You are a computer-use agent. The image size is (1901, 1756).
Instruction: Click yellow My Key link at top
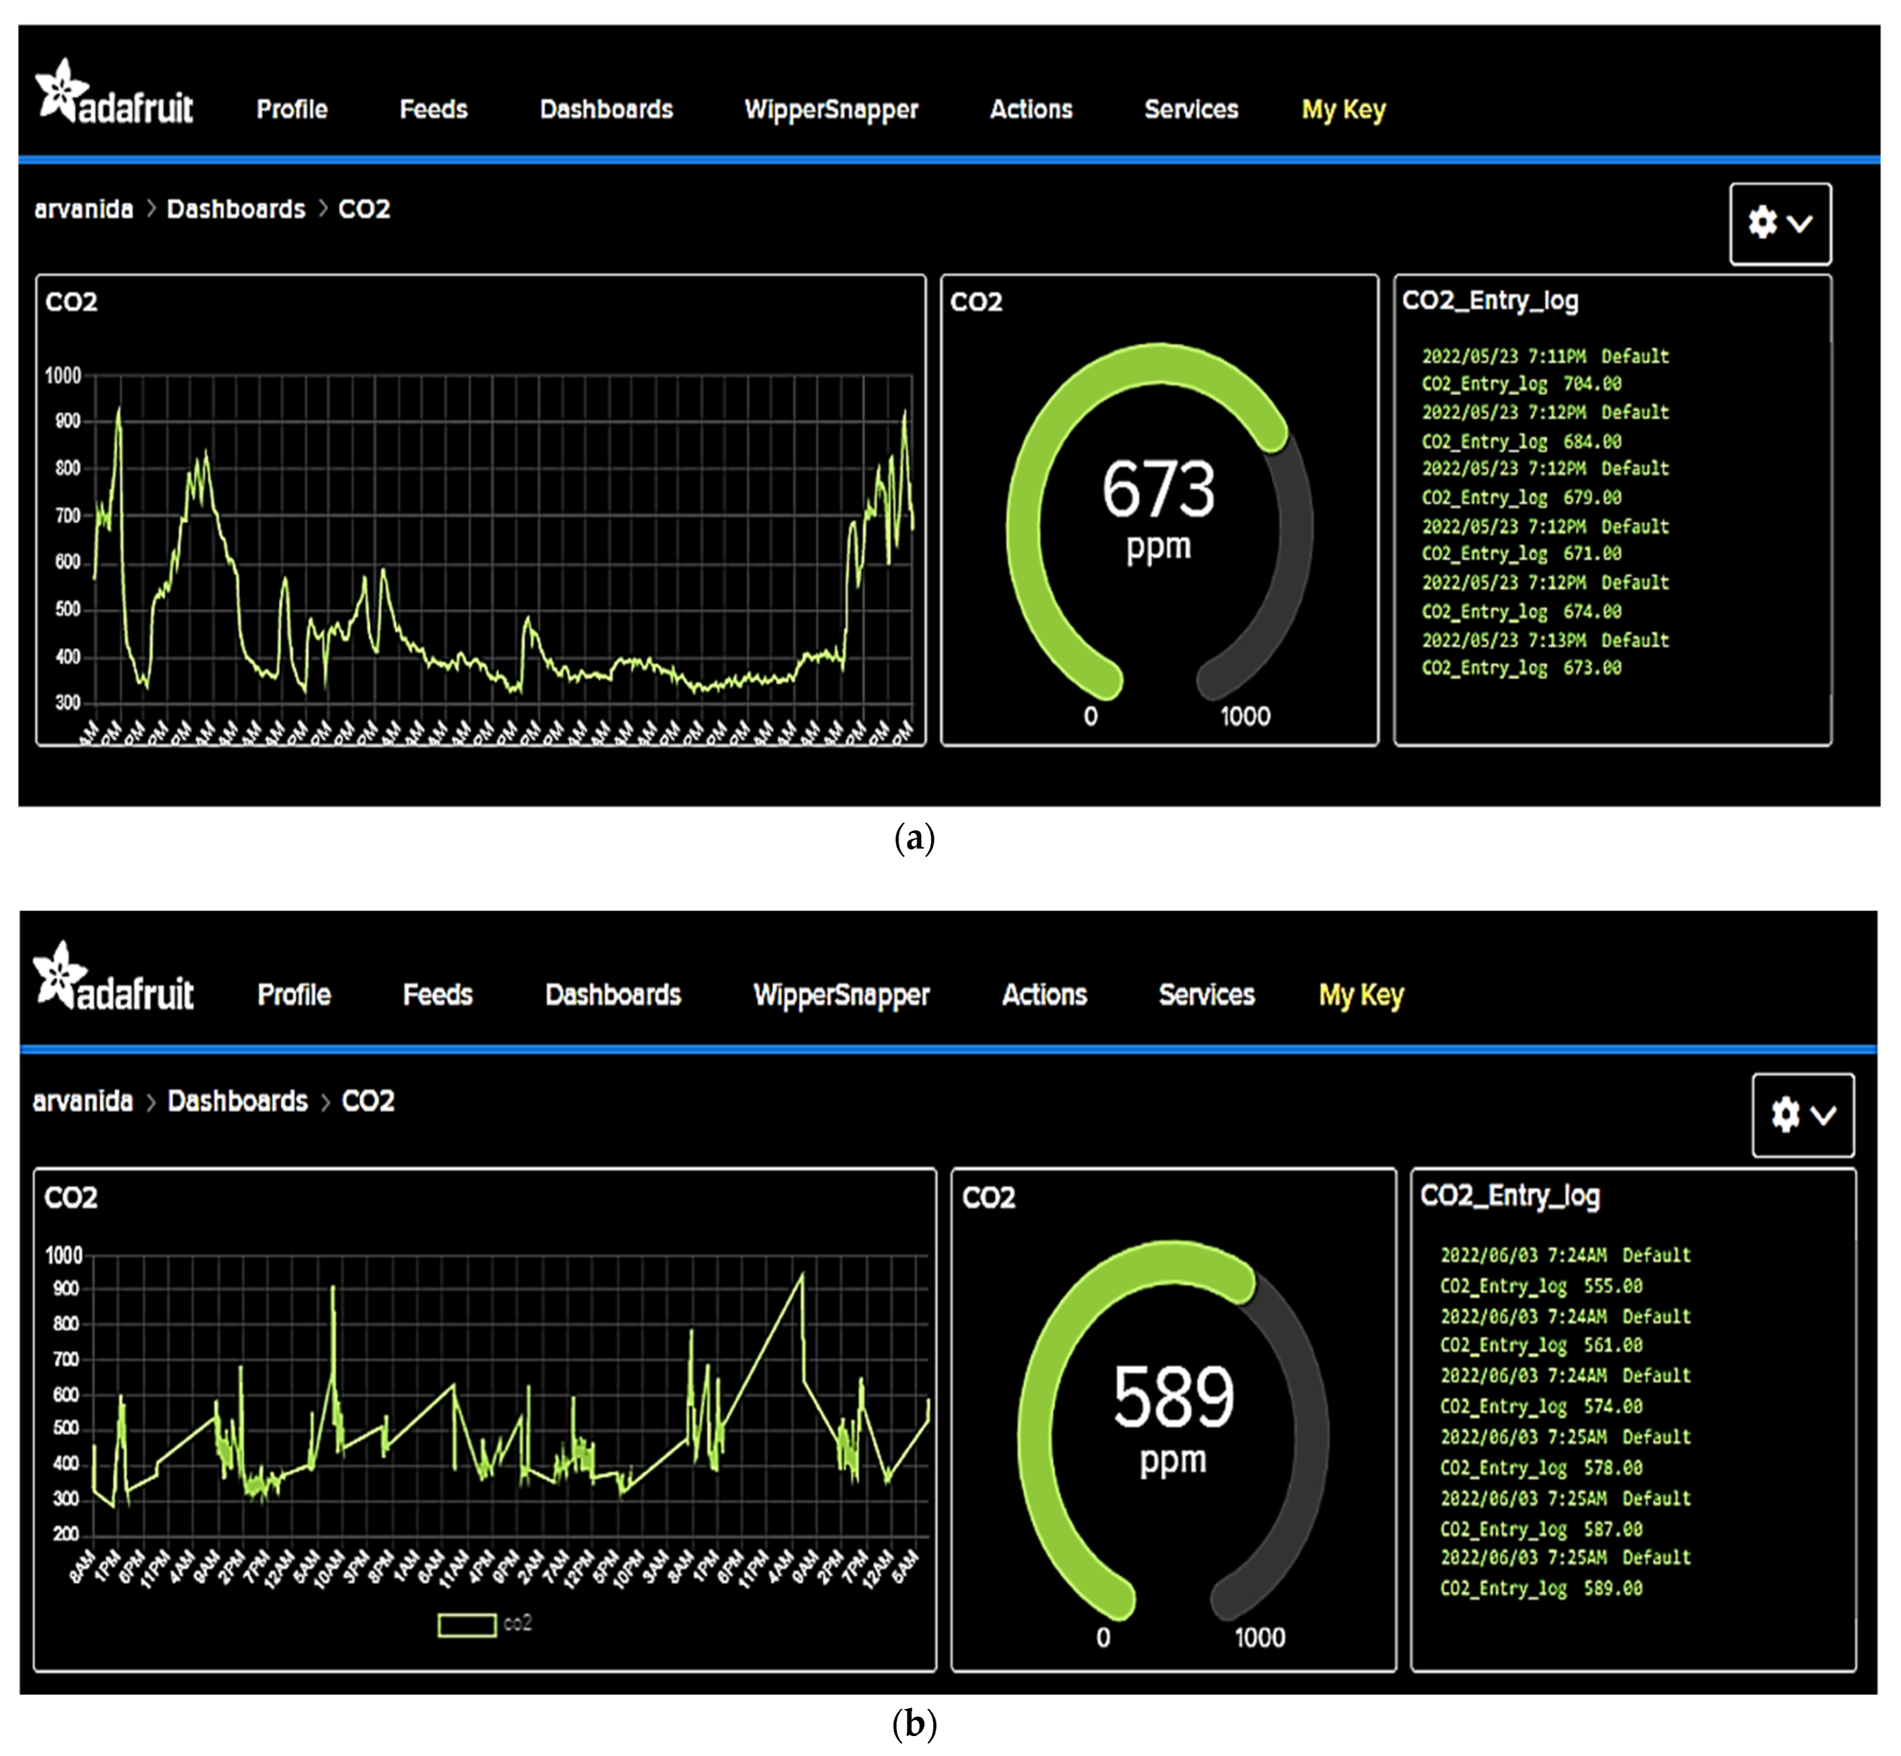[1344, 110]
